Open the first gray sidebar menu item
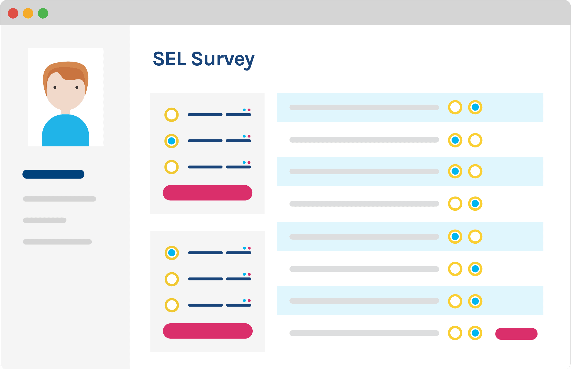 (60, 199)
